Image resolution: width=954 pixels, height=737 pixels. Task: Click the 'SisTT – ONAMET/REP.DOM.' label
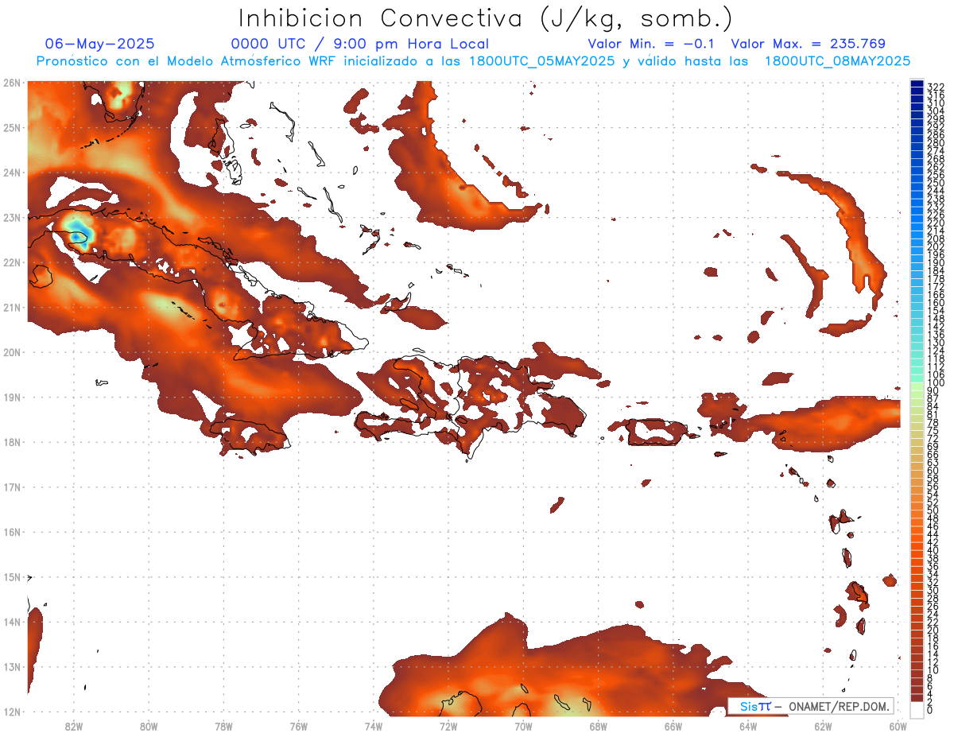click(812, 706)
